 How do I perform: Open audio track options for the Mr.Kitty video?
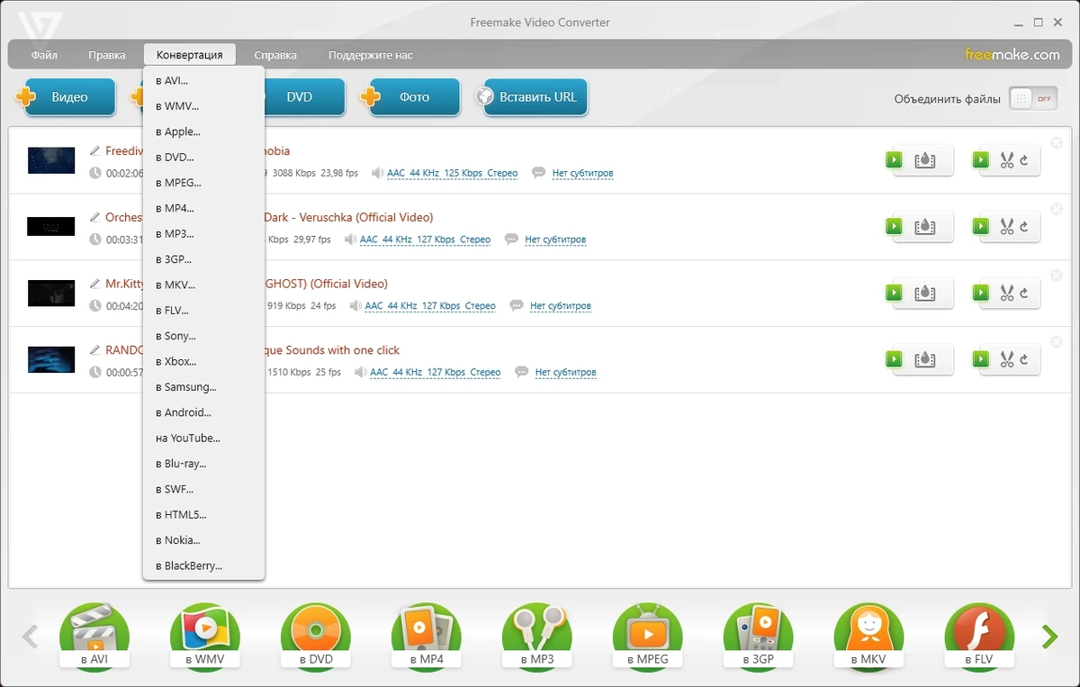pos(430,306)
